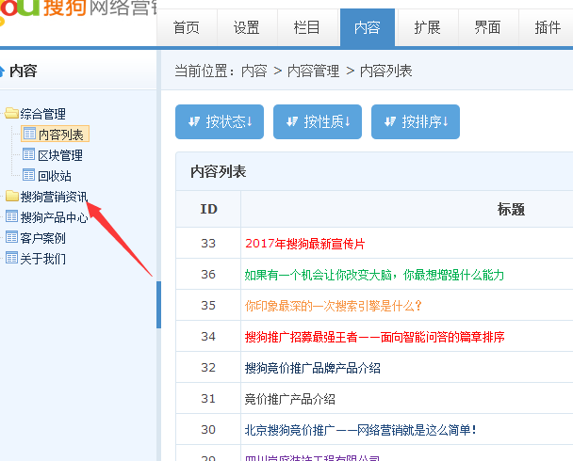Open the 按性质 filter dropdown

click(317, 121)
